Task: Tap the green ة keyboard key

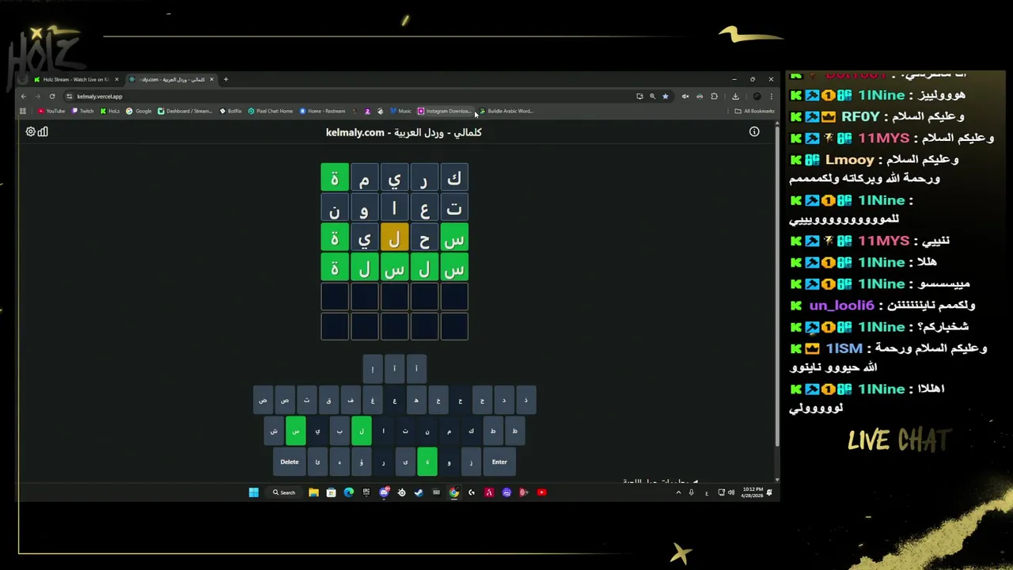Action: coord(427,462)
